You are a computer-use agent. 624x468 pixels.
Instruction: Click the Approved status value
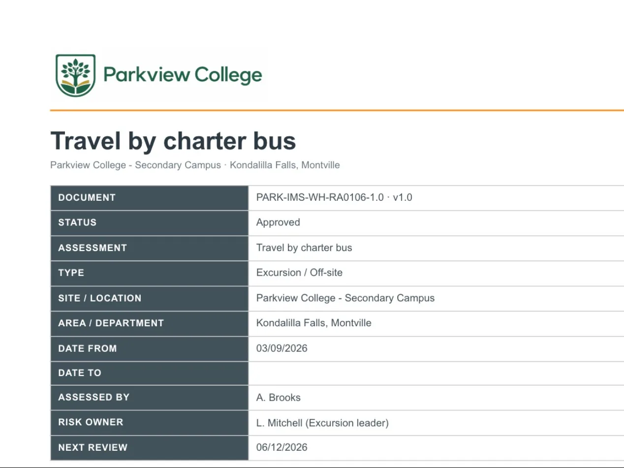[278, 222]
